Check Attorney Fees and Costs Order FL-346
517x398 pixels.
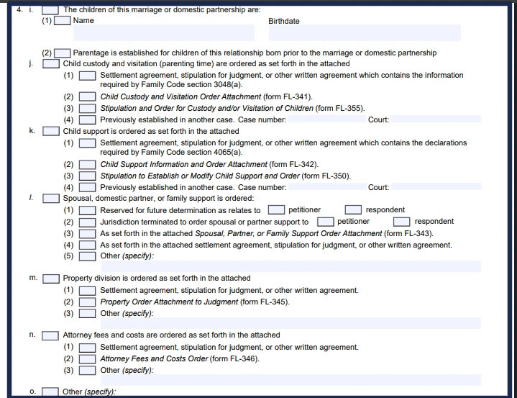click(88, 359)
